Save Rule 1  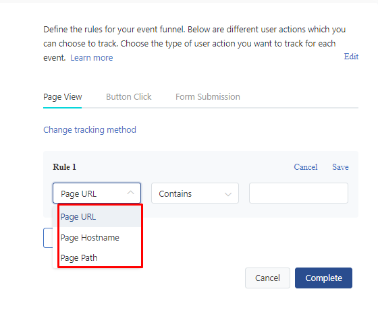340,167
